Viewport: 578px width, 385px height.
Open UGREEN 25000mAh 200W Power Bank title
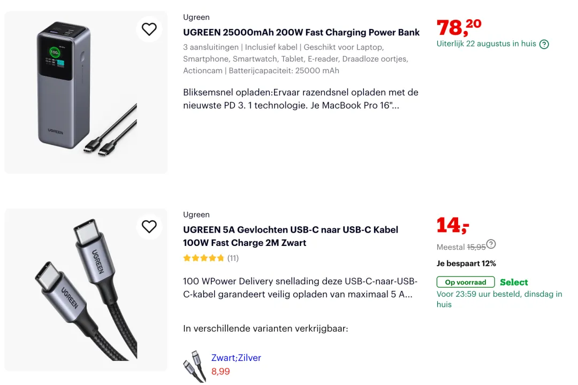[301, 33]
